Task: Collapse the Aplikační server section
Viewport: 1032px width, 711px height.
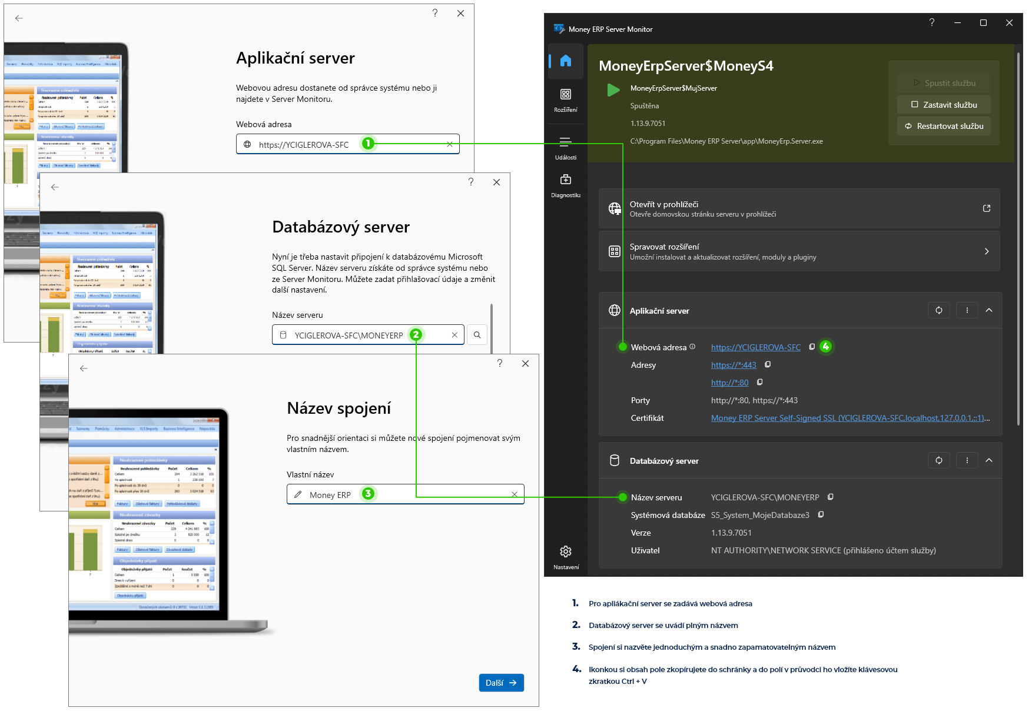Action: point(989,310)
